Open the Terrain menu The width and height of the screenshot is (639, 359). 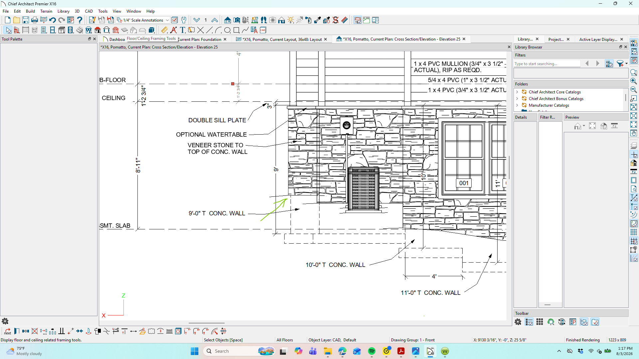click(46, 11)
